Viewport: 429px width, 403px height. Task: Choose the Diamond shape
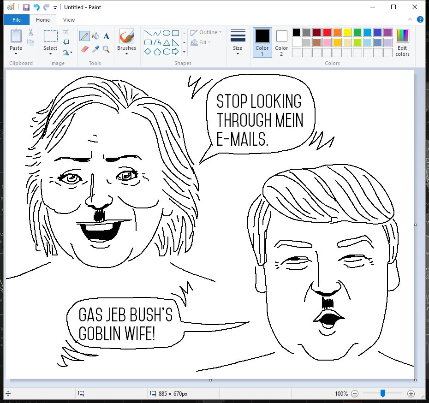[148, 51]
